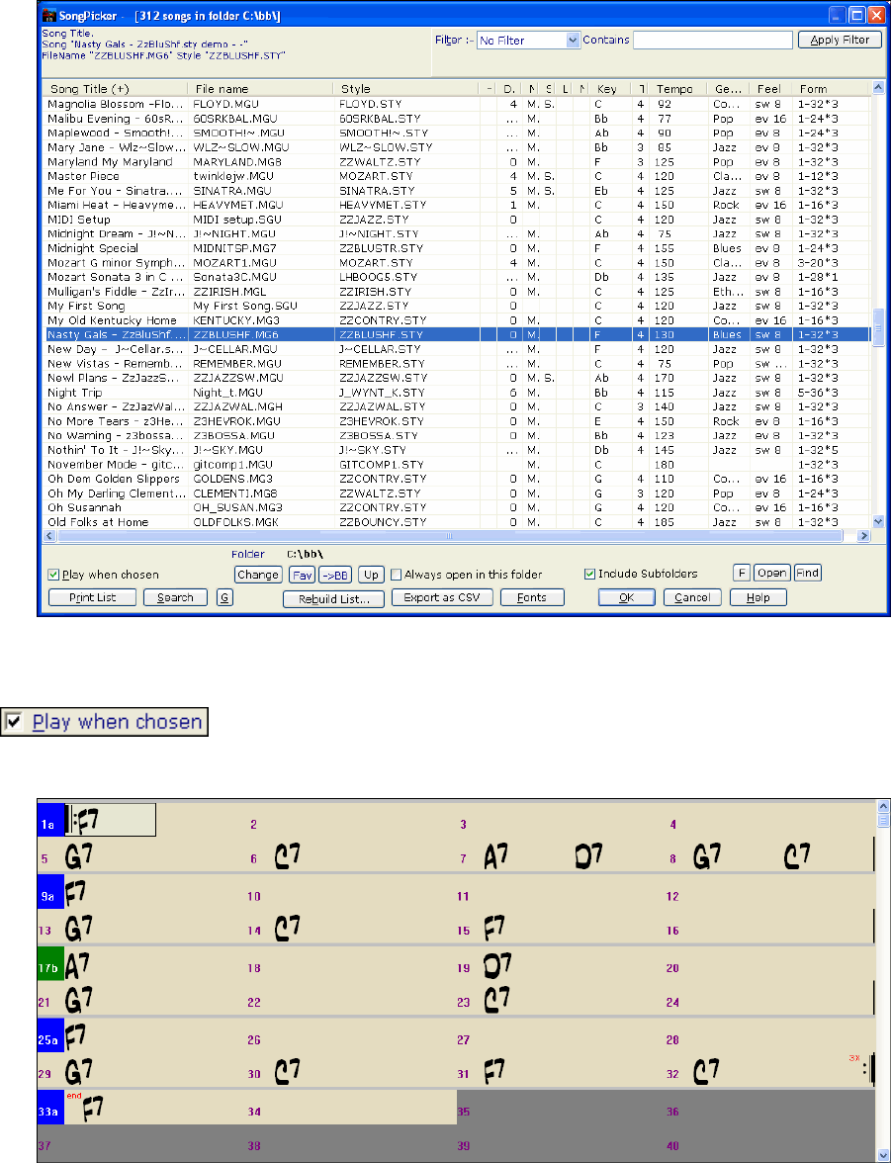
Task: Uncheck Include Subfolders option
Action: click(x=589, y=574)
